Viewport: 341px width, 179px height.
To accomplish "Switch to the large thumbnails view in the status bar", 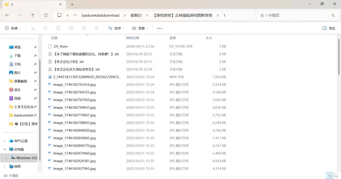I will [336, 176].
